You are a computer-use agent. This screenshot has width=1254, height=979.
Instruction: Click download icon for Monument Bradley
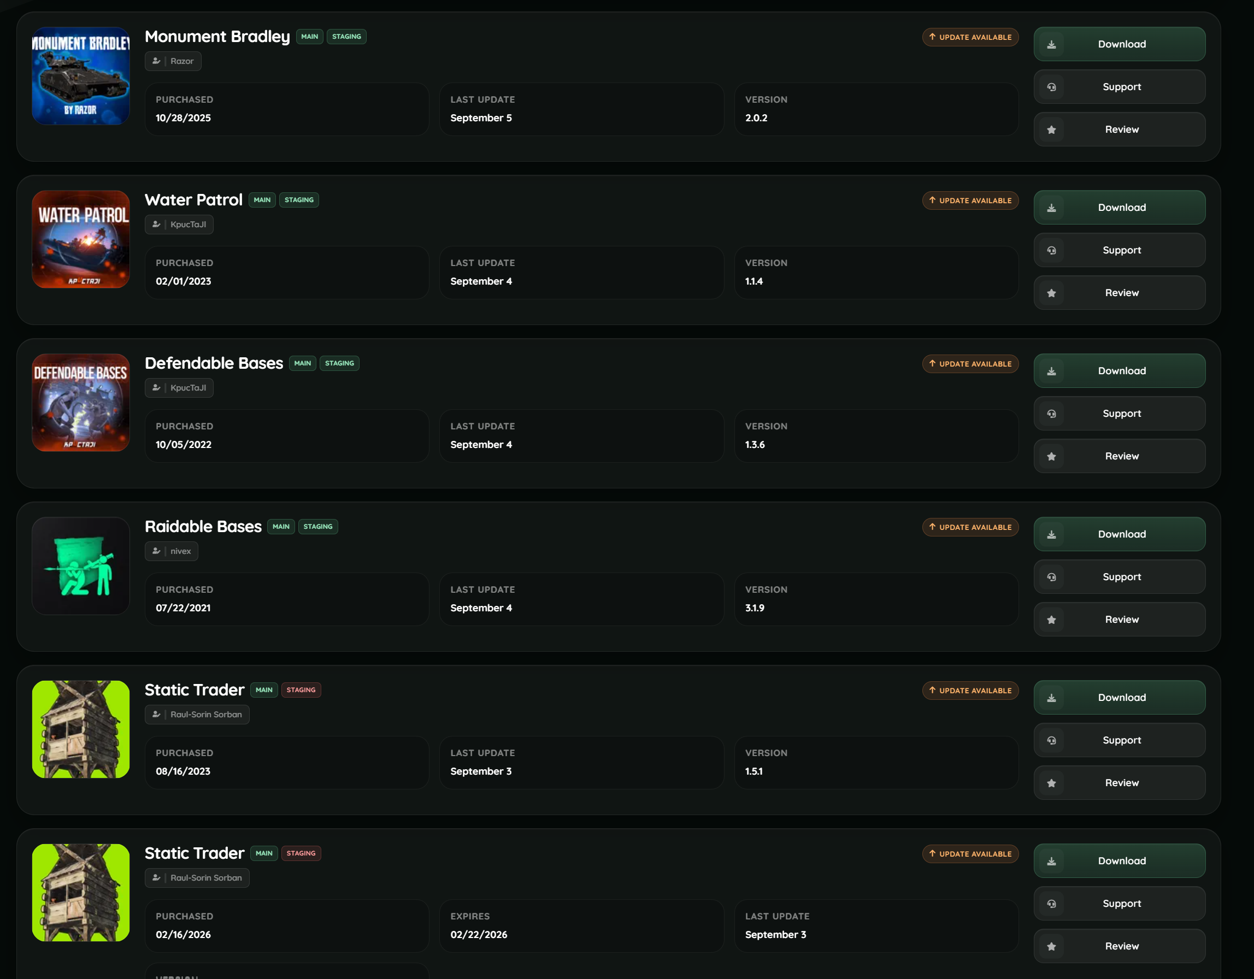click(x=1051, y=44)
